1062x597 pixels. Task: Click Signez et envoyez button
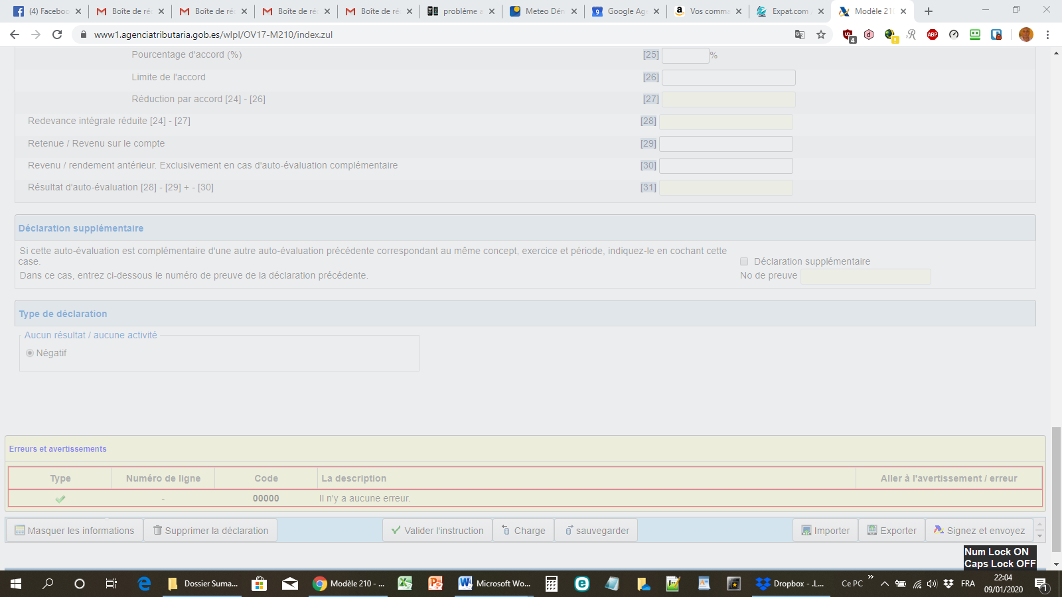979,531
